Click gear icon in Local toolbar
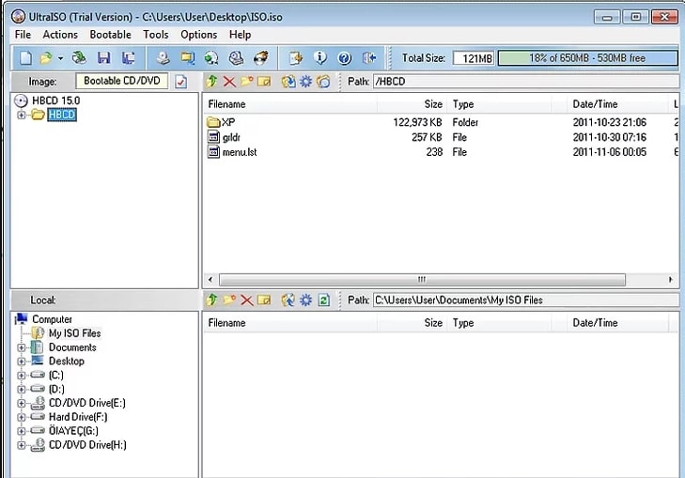Screen dimensions: 685x478 coord(305,301)
